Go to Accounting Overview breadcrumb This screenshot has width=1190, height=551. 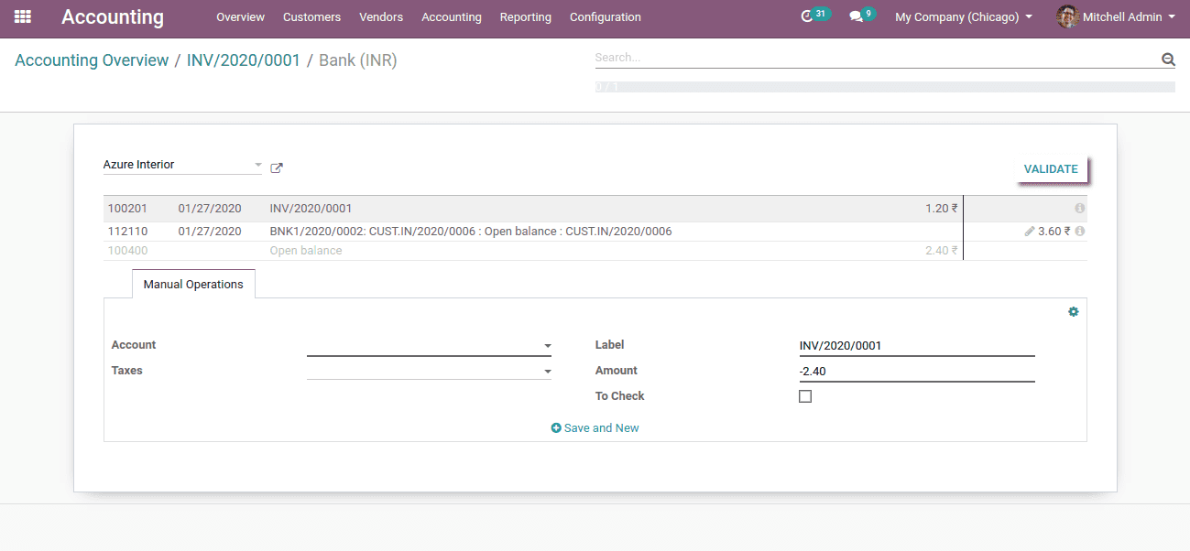(92, 60)
